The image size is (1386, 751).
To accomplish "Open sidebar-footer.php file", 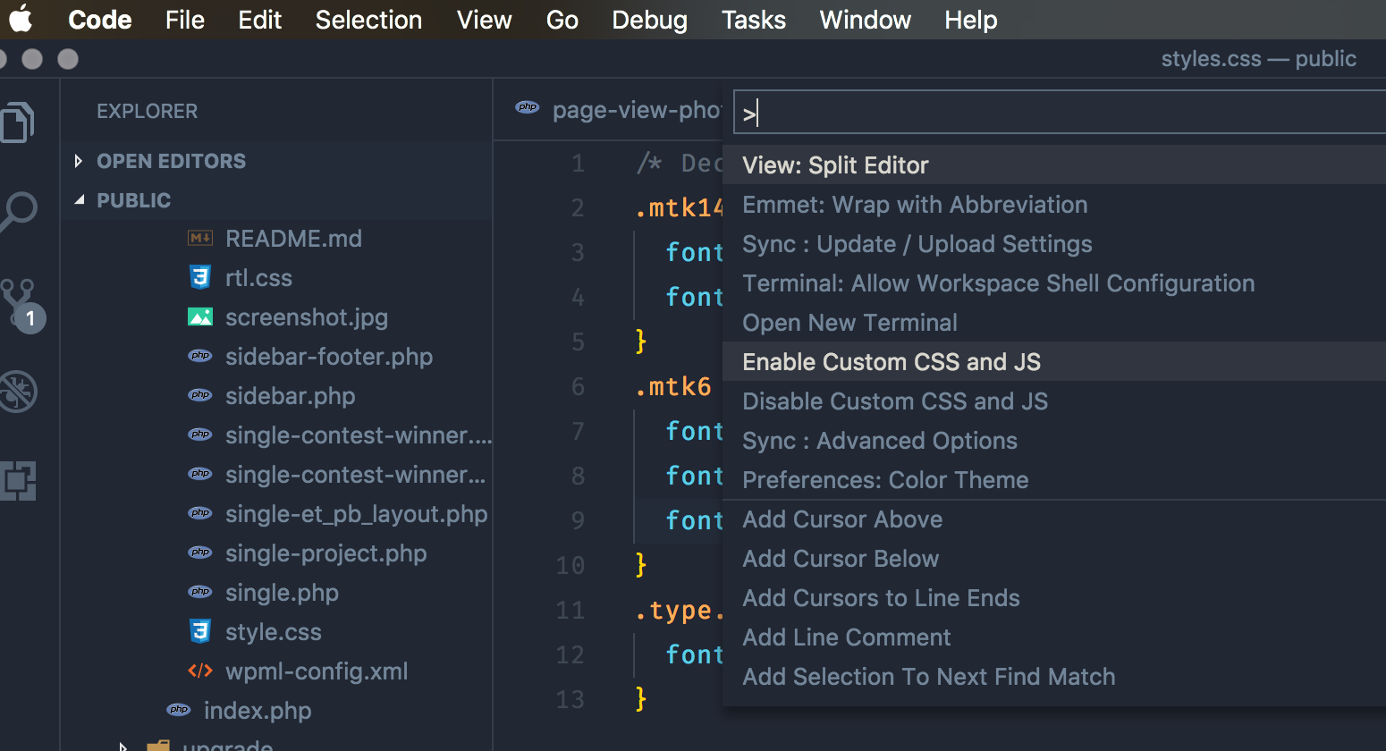I will (329, 357).
